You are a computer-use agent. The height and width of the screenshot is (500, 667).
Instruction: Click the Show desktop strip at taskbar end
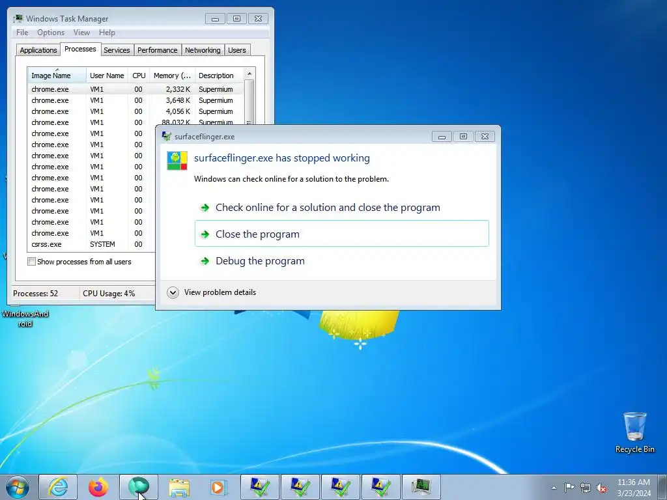(x=662, y=487)
